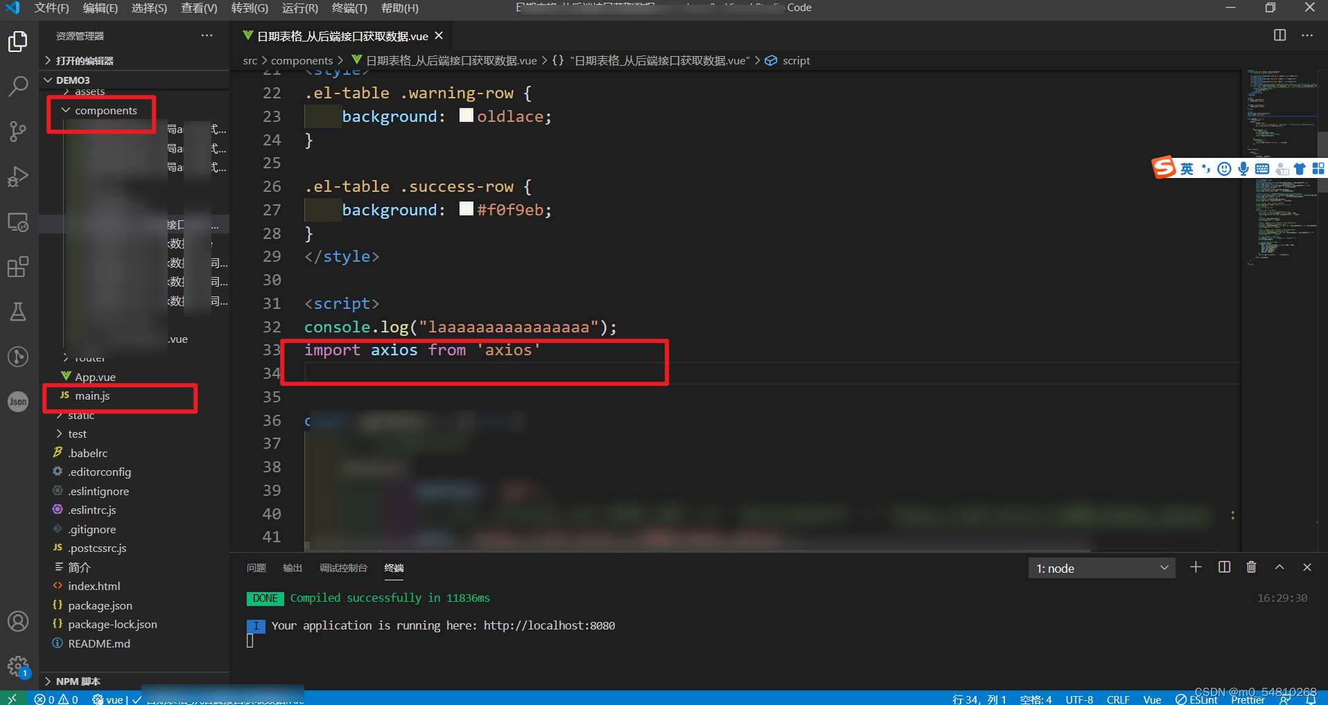This screenshot has width=1328, height=705.
Task: Collapse the components folder
Action: [x=105, y=110]
